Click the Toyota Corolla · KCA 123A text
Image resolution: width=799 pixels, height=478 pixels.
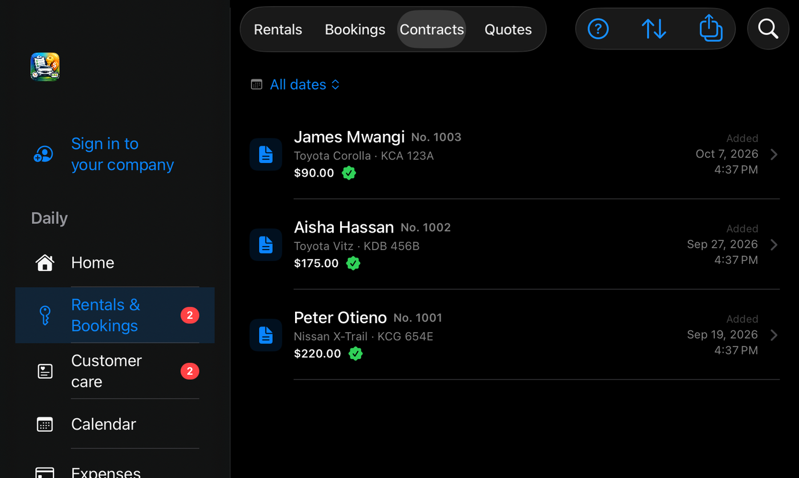pos(364,156)
